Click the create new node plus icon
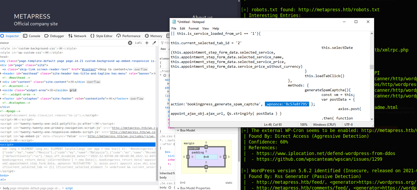417x190 pixels. pyautogui.click(x=147, y=43)
